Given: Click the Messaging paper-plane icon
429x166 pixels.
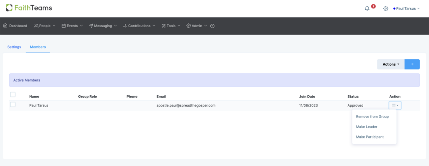Looking at the screenshot, I should coord(91,26).
